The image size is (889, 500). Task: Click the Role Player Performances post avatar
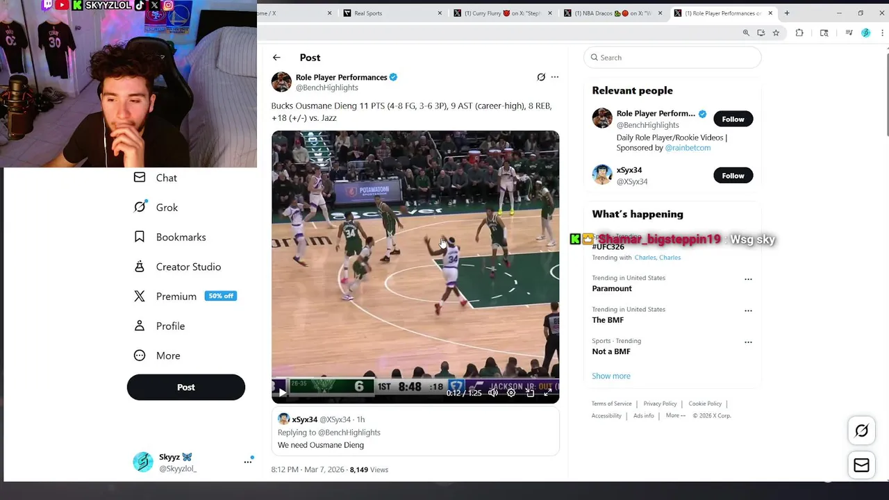coord(281,82)
